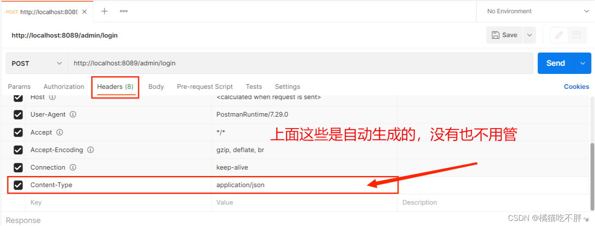
Task: Uncheck the Content-Type header checkbox
Action: click(x=18, y=185)
